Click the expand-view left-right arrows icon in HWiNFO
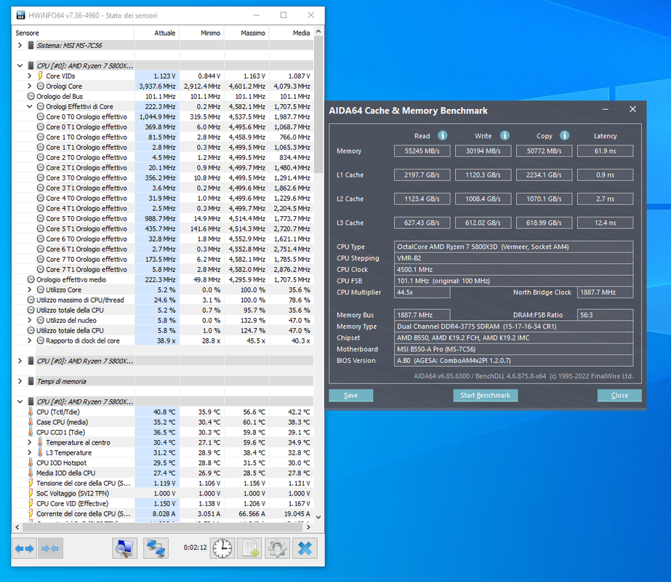The width and height of the screenshot is (671, 582). coord(25,548)
